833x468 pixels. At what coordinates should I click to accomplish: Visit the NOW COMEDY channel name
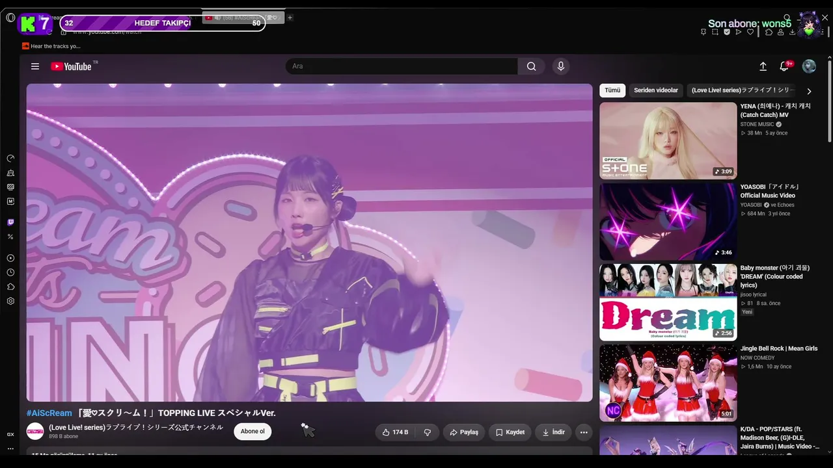pos(758,357)
